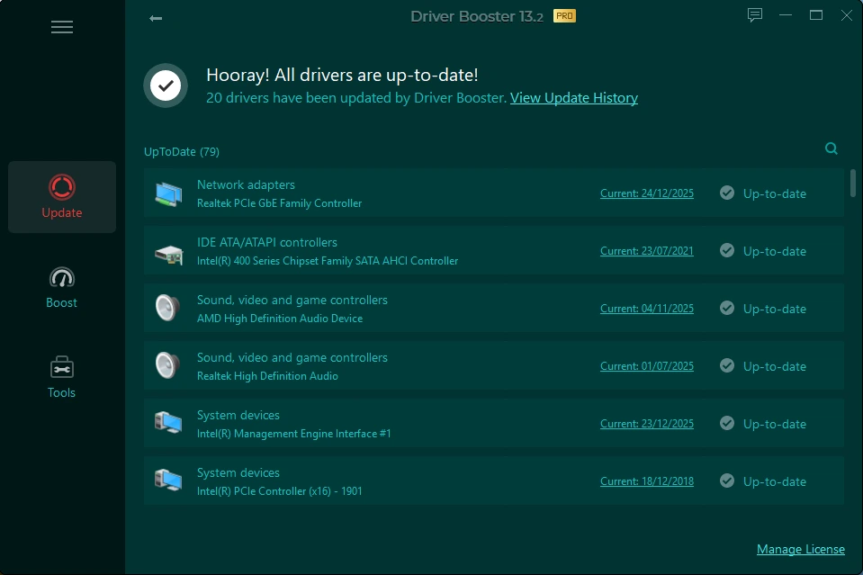
Task: Open Current: 24/12/2025 driver details link
Action: tap(646, 193)
